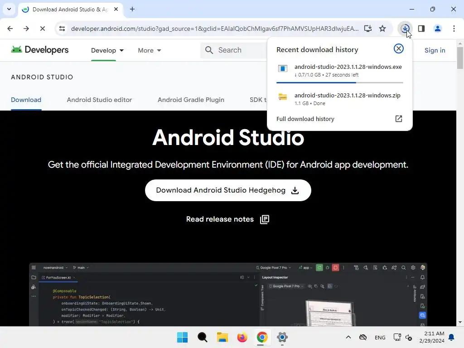Open Full download history link
The width and height of the screenshot is (464, 348).
(305, 119)
